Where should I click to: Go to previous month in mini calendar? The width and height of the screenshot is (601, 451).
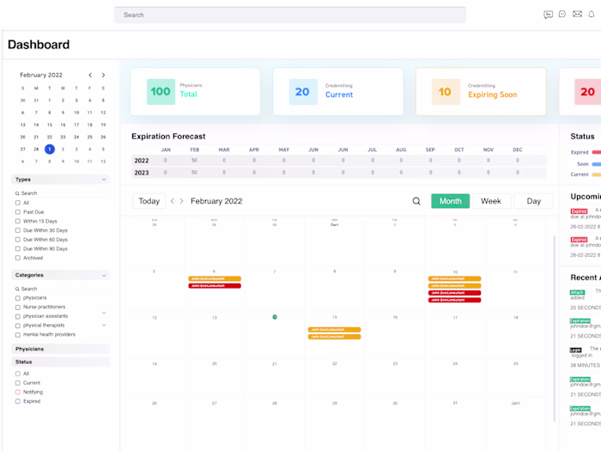click(90, 76)
